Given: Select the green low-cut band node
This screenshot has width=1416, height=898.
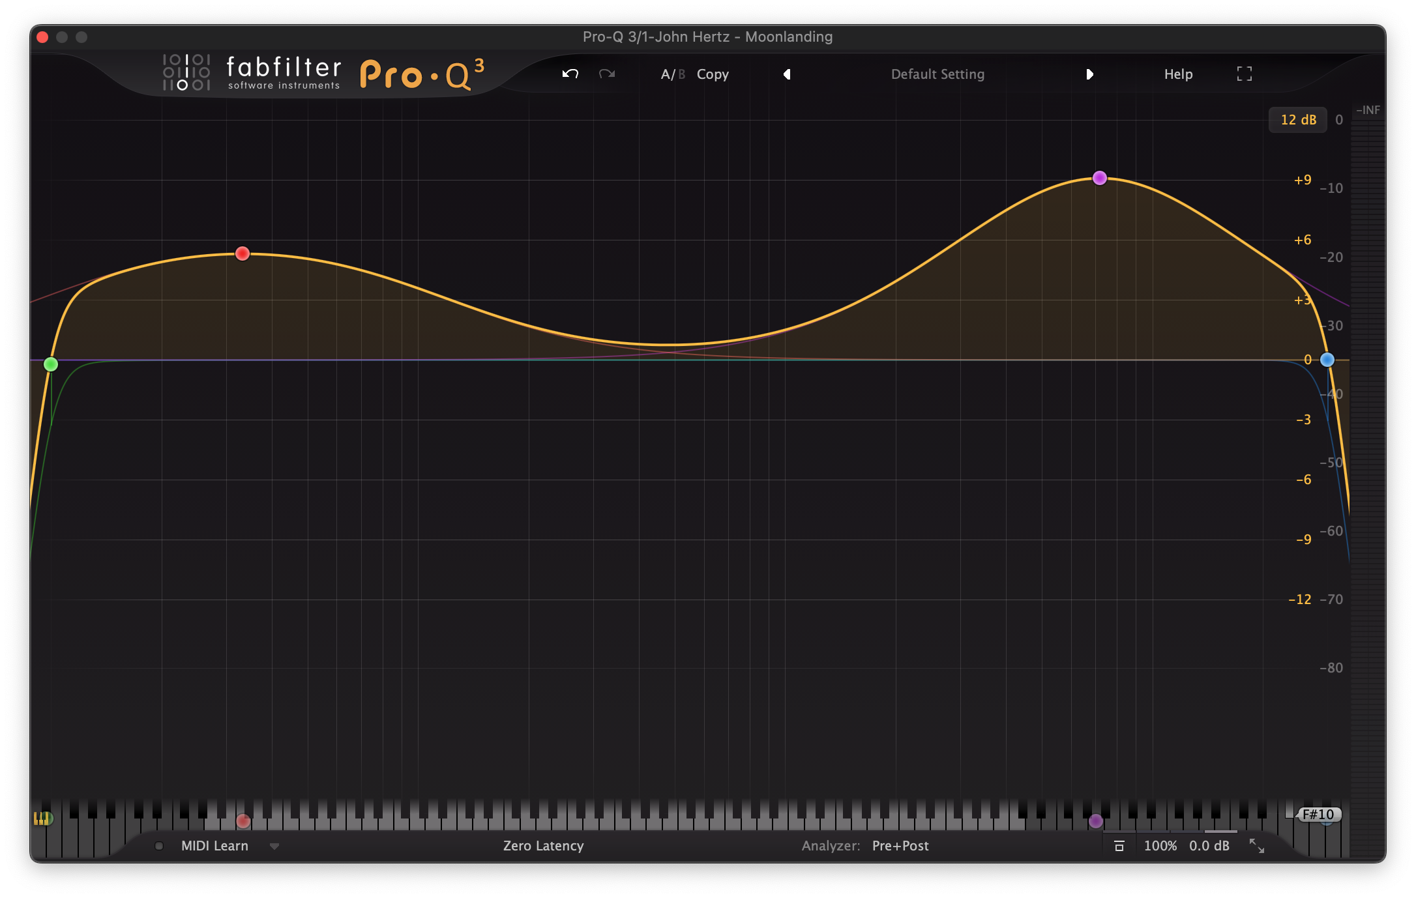Looking at the screenshot, I should point(51,364).
